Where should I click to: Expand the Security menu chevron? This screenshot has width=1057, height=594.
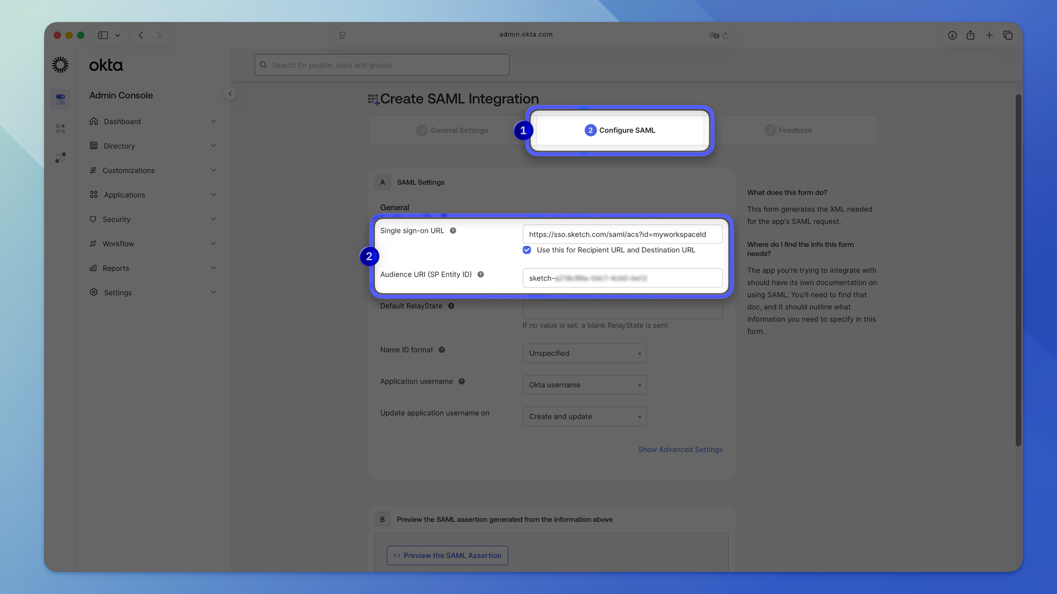214,219
